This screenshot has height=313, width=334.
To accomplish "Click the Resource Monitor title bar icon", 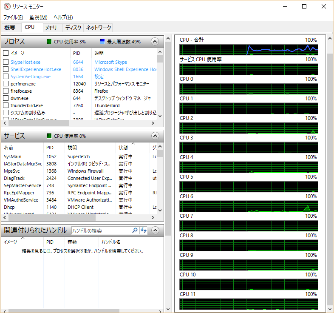I will 7,6.
